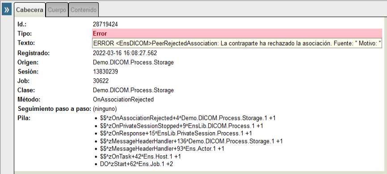This screenshot has height=174, width=387.
Task: Click the DO^zStart+62 Ens.Job stack entry
Action: click(136, 164)
